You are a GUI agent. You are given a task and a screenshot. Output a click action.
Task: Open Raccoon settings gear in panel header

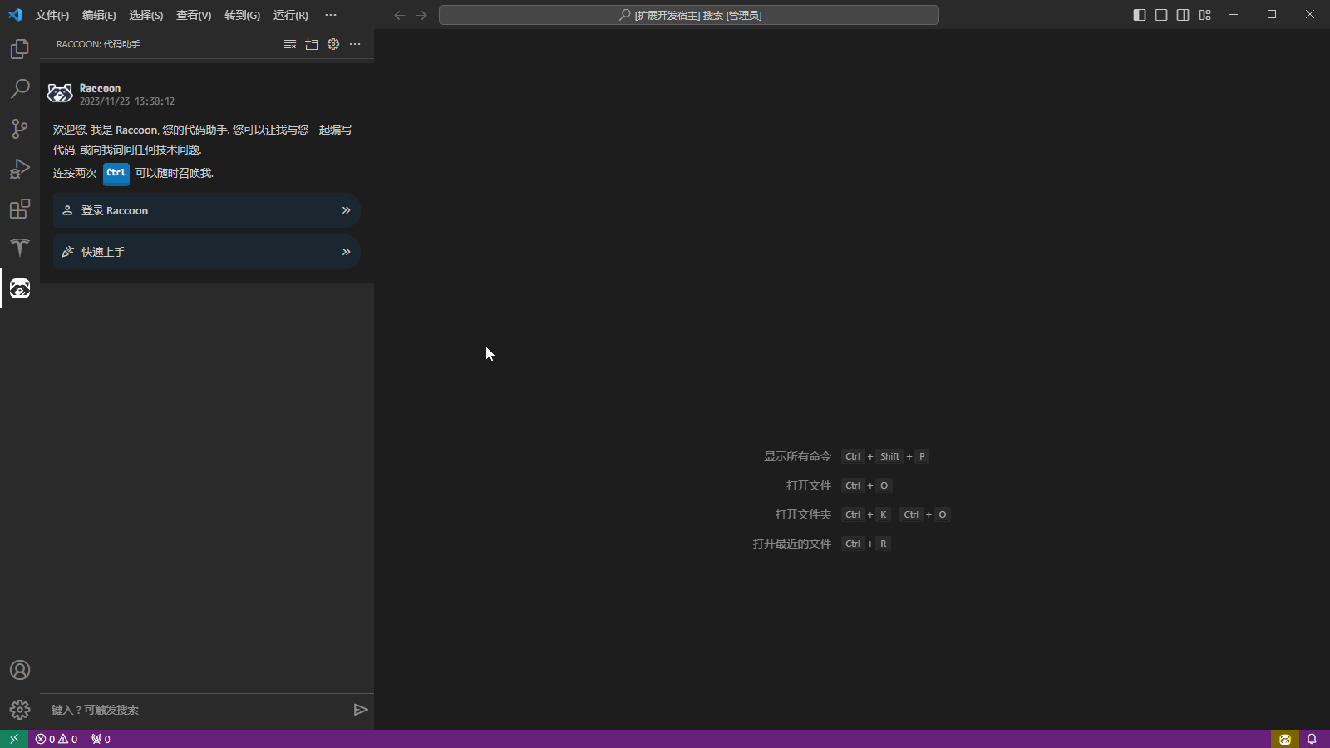click(333, 44)
